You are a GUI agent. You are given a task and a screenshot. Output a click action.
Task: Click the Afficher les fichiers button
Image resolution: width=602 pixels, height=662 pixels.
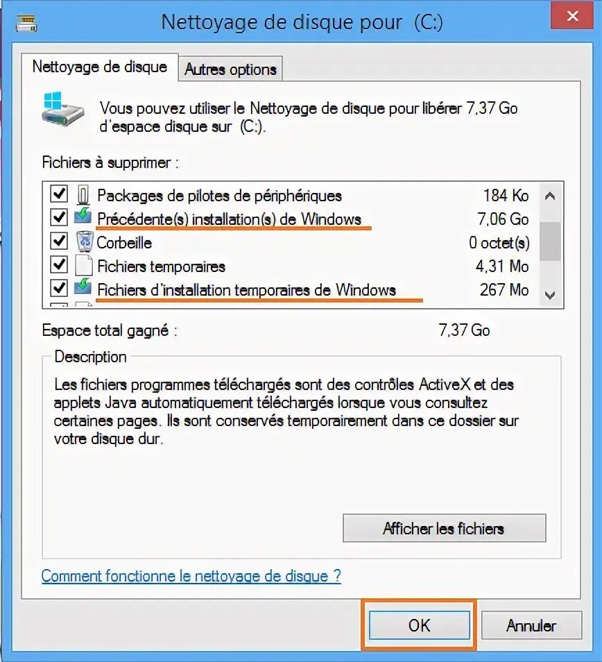coord(445,528)
